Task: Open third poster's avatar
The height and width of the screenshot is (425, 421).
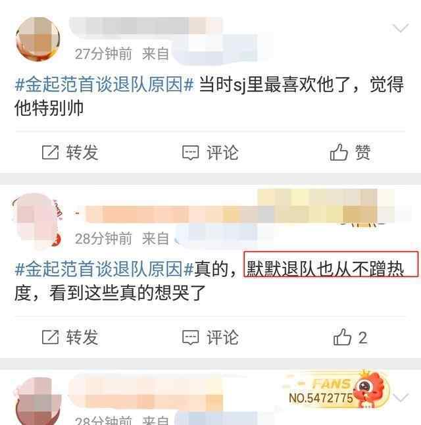Action: (38, 401)
